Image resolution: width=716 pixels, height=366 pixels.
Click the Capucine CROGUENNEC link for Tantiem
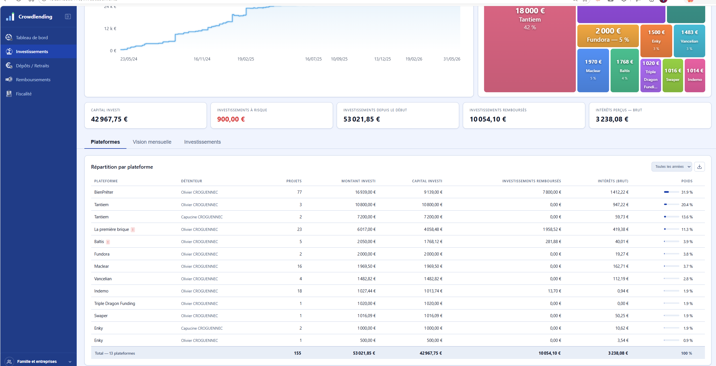click(x=202, y=217)
